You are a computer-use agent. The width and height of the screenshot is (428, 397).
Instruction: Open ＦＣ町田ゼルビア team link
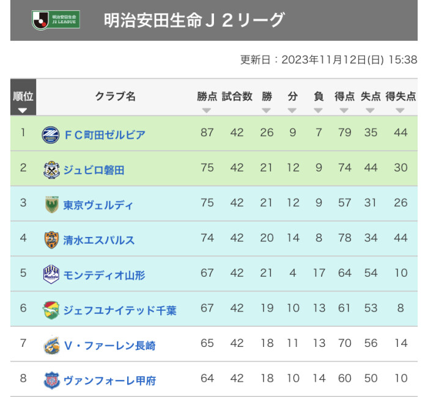pos(105,134)
